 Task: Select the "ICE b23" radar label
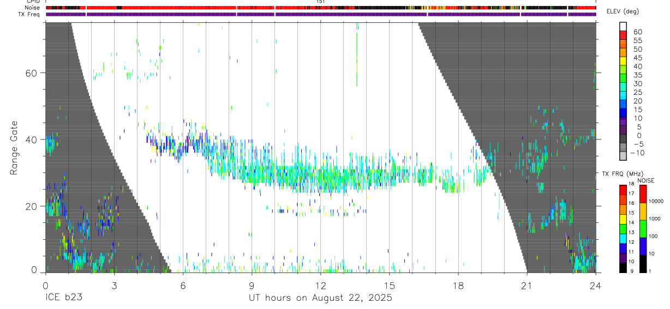(x=63, y=298)
